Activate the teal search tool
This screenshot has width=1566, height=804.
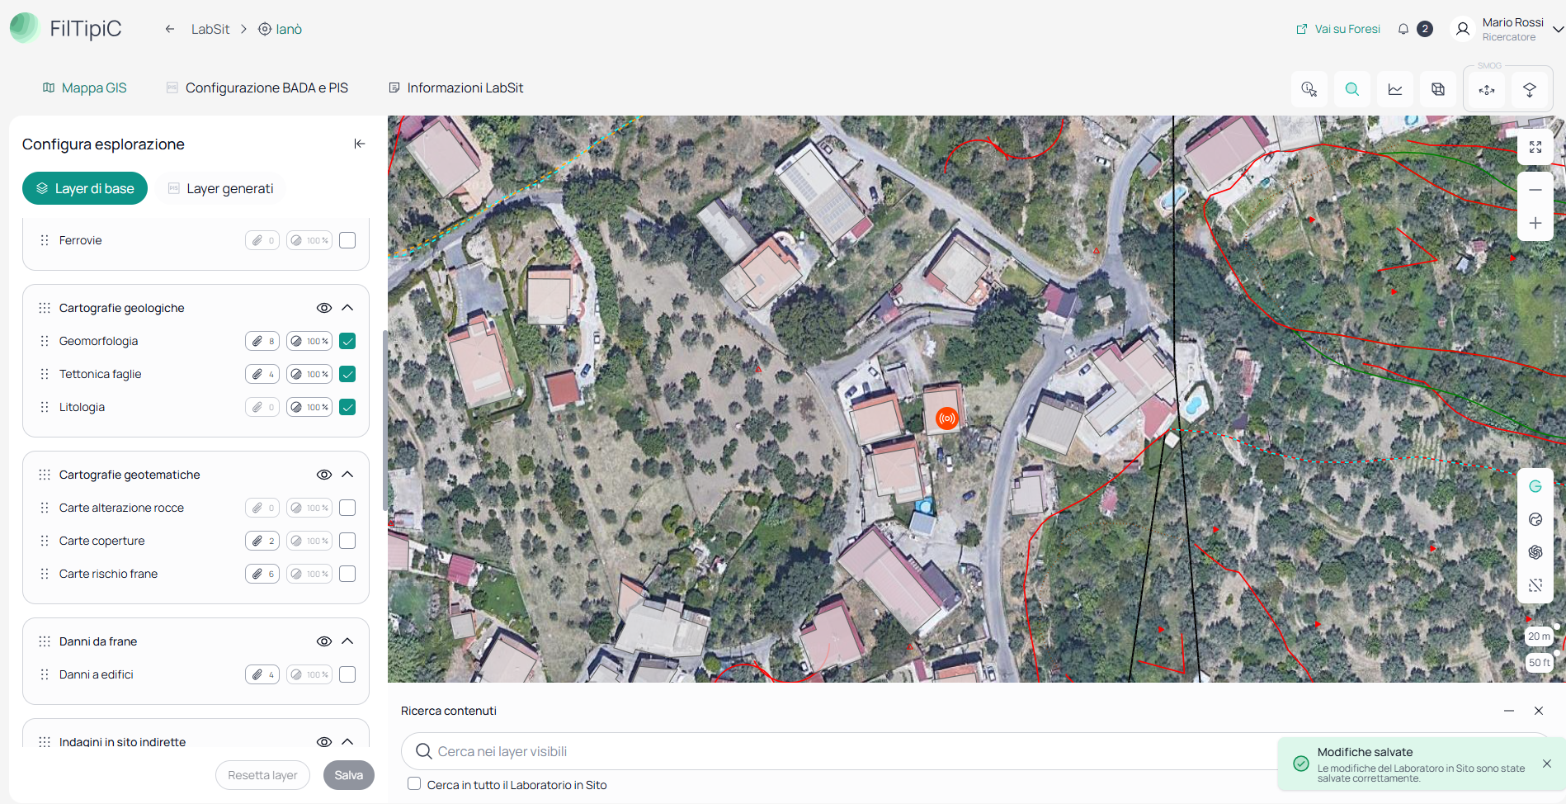[1352, 89]
